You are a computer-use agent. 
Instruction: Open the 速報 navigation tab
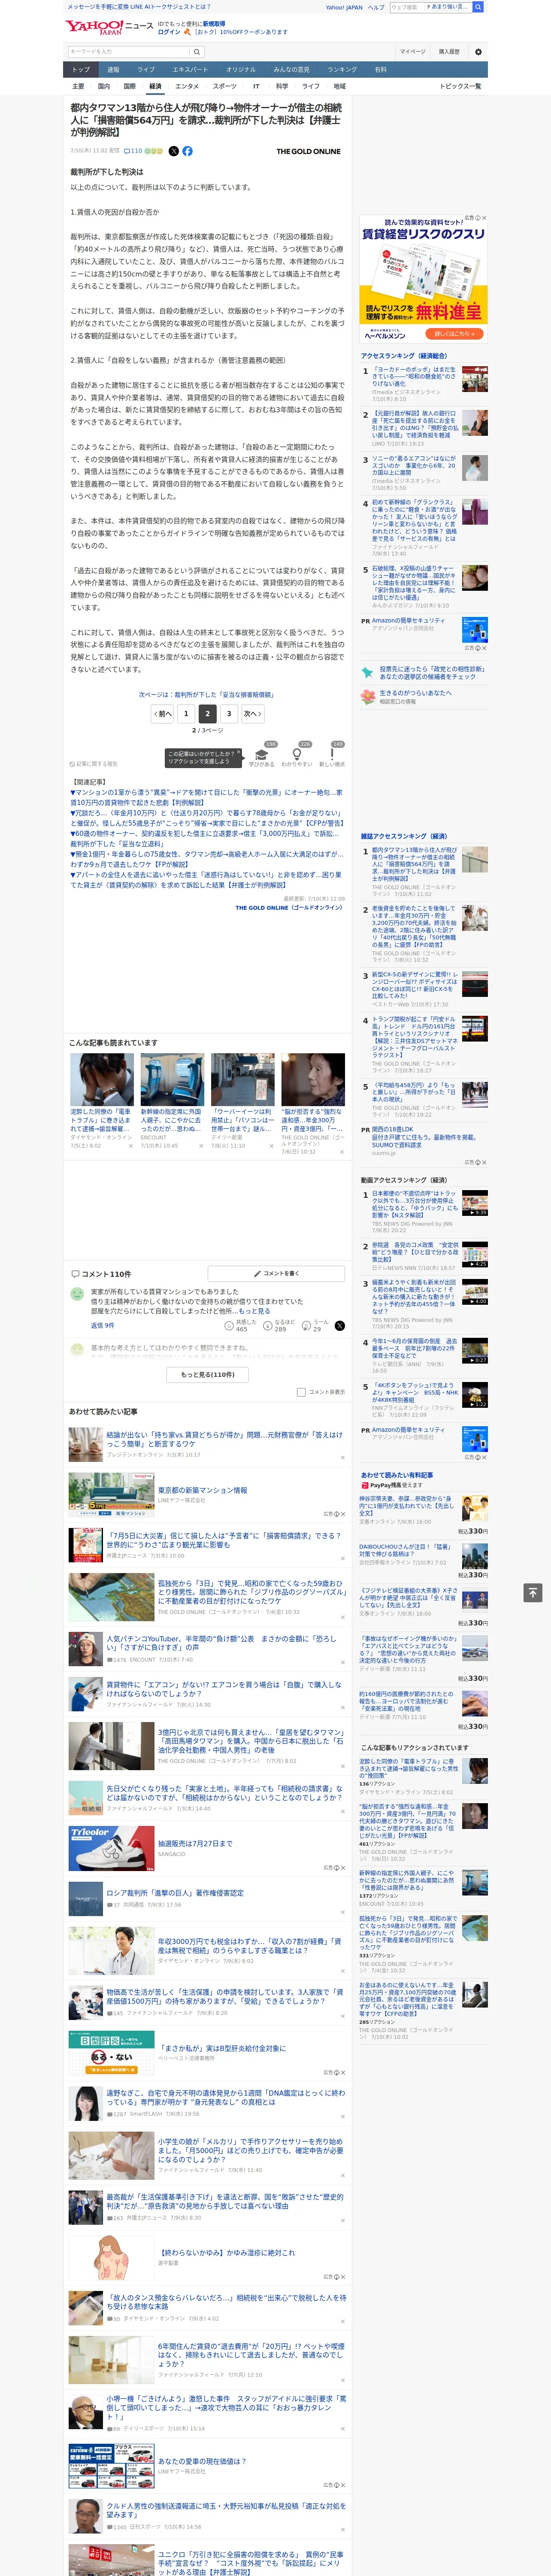click(x=113, y=70)
